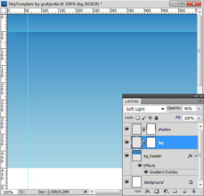Select the shadow layer name
The height and width of the screenshot is (196, 204).
164,129
